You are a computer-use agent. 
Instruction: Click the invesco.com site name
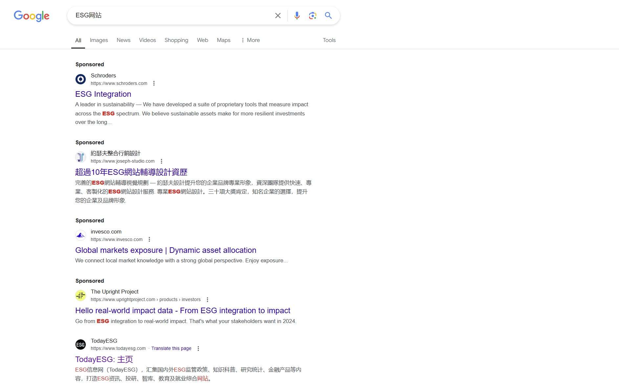pyautogui.click(x=106, y=232)
